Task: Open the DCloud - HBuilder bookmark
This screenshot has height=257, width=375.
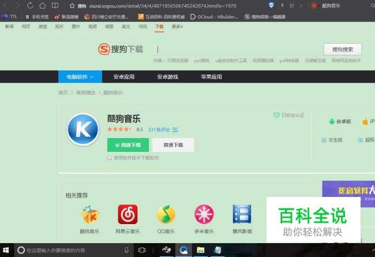Action: click(x=214, y=17)
